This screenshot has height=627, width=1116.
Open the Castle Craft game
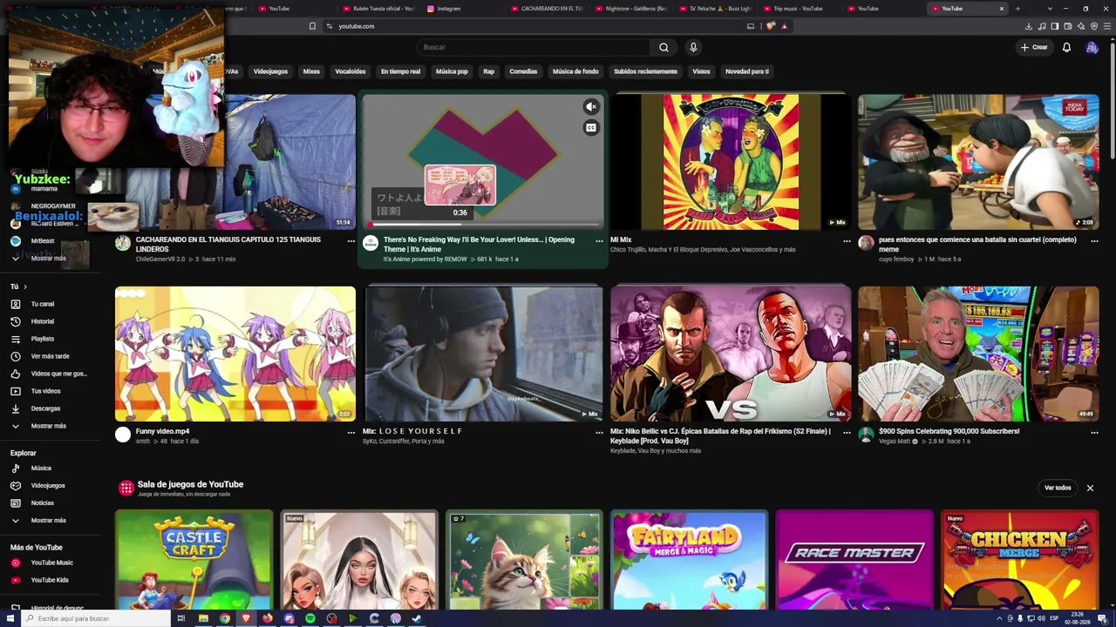click(x=194, y=560)
